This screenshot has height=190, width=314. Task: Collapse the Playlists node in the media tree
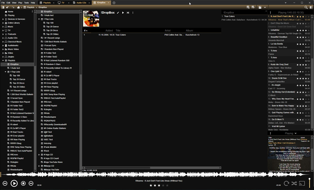click(3, 60)
